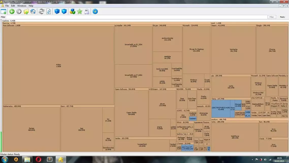Select the pip cache block

point(231,87)
